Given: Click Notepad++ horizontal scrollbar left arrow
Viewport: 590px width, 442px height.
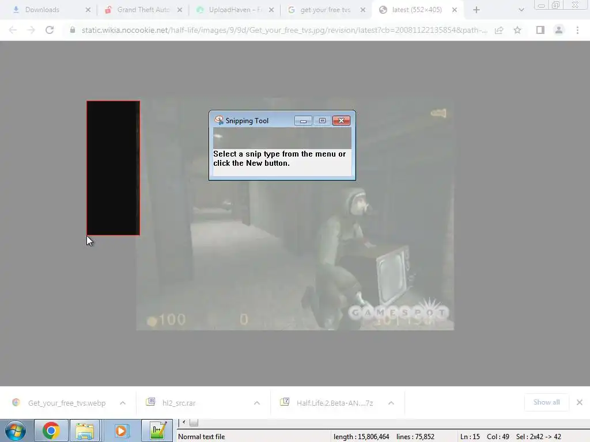Looking at the screenshot, I should 184,422.
